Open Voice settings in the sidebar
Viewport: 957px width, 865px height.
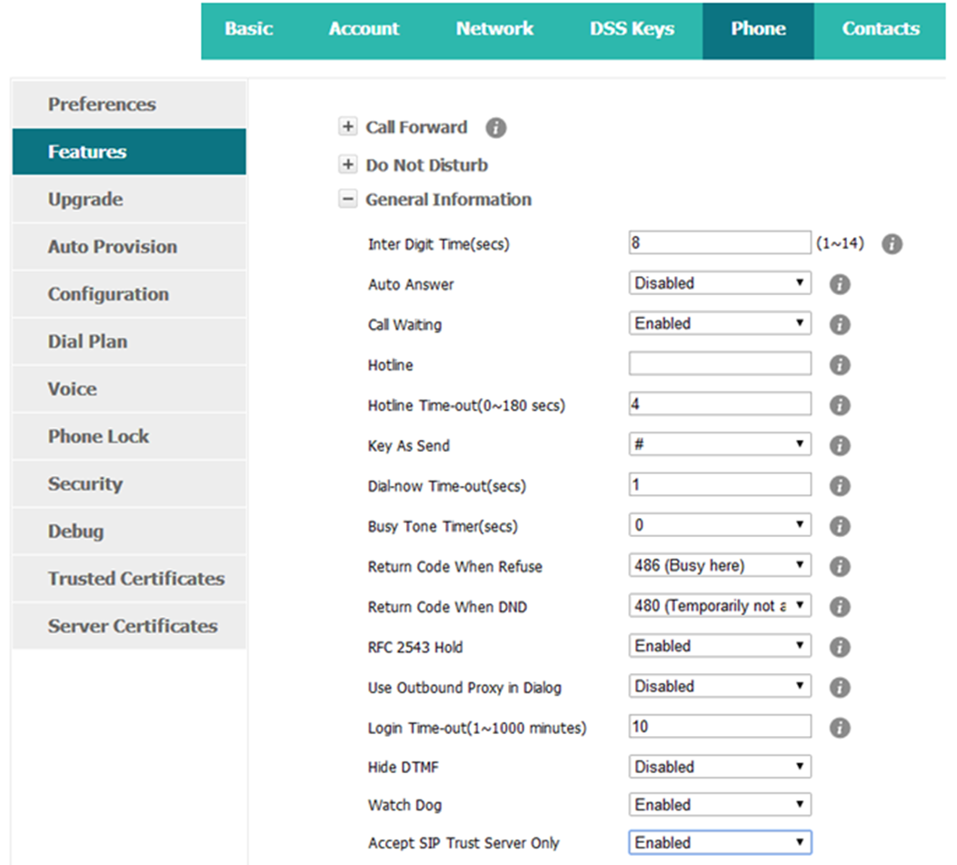point(129,389)
